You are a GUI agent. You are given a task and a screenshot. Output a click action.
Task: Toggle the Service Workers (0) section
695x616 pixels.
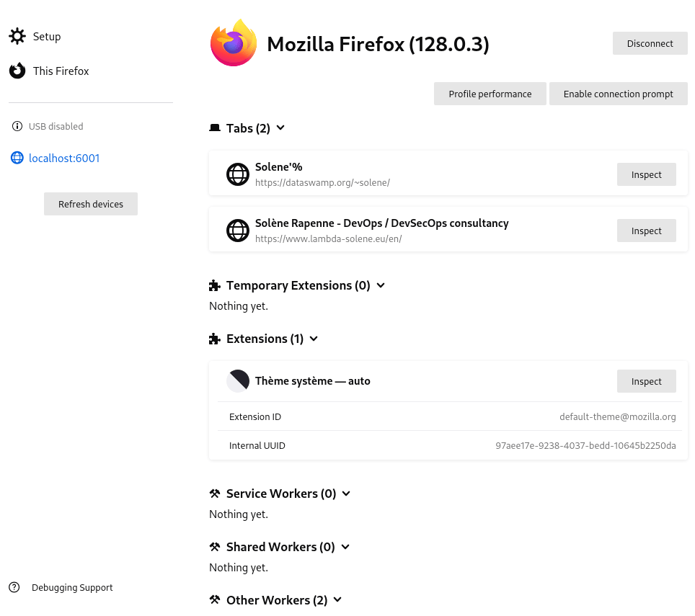346,494
